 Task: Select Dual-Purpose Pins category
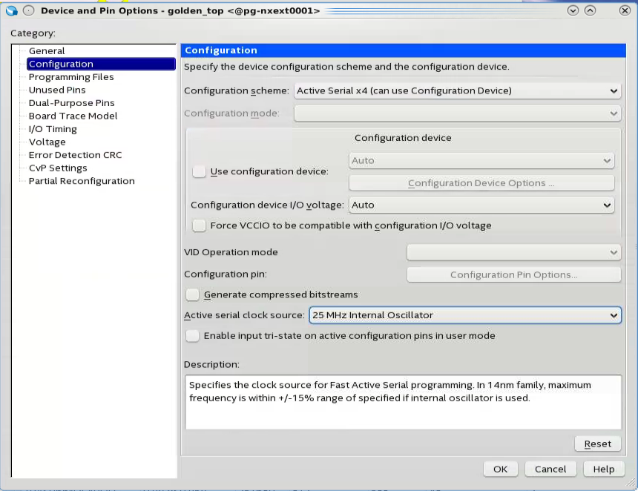[71, 103]
